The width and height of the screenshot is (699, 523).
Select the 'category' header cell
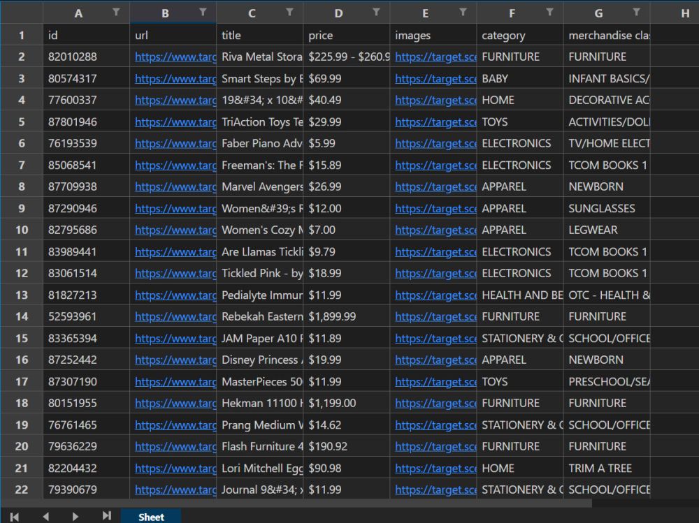coord(520,35)
